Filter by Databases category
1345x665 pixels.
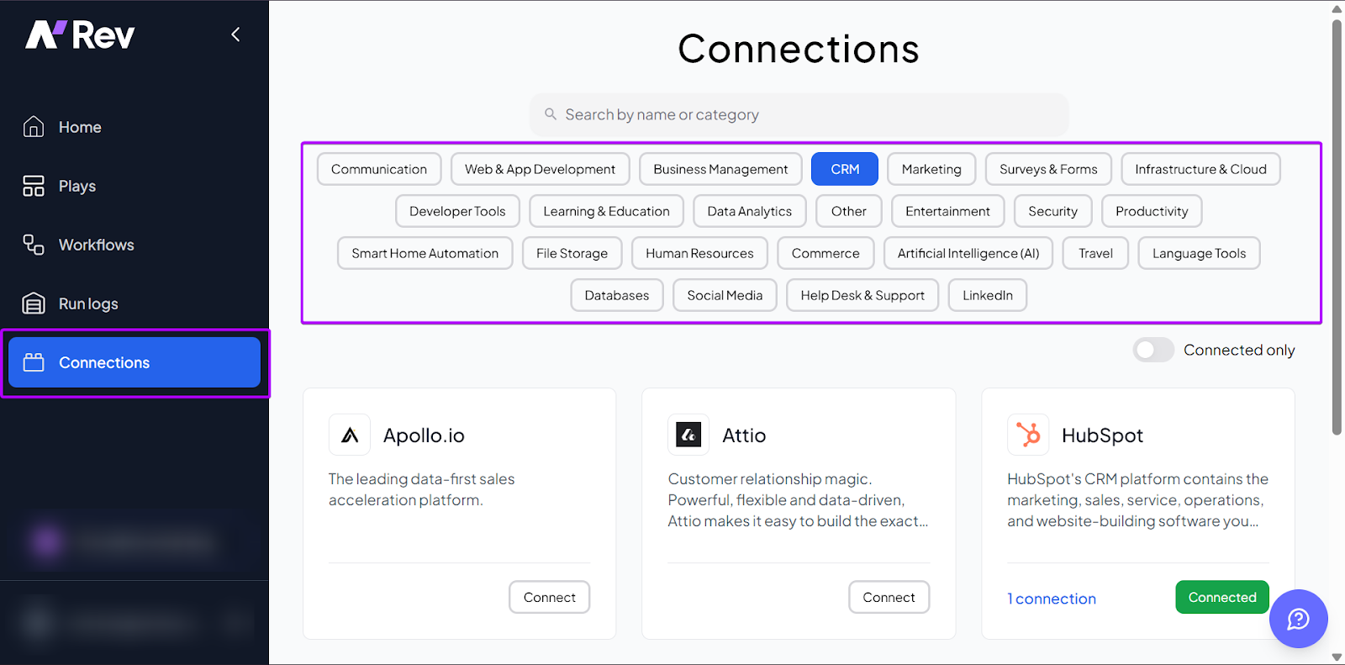click(x=617, y=295)
